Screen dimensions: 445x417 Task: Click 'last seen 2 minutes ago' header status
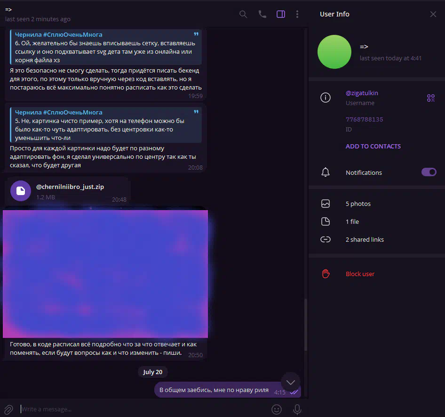[38, 19]
